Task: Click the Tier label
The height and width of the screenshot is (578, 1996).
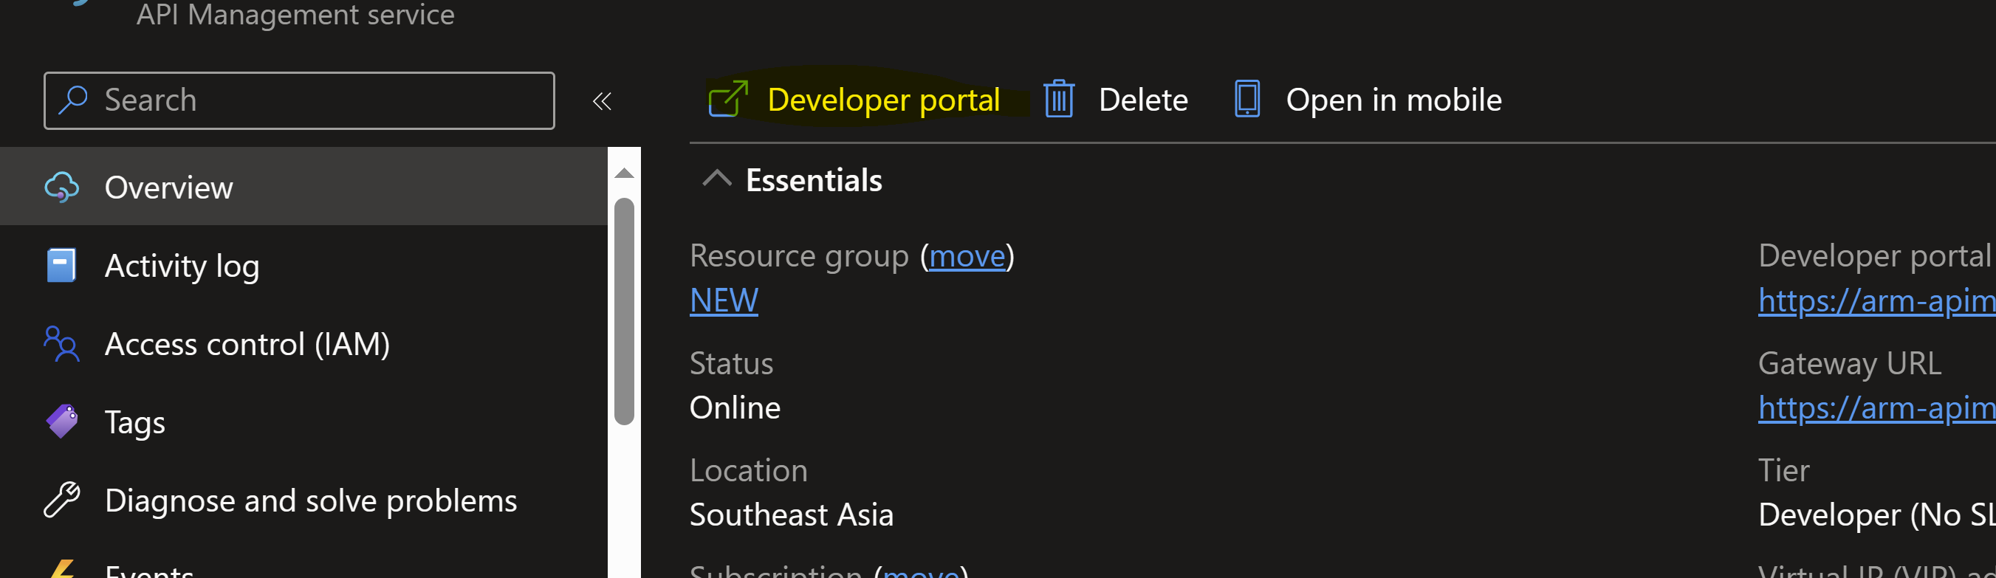Action: point(1783,470)
